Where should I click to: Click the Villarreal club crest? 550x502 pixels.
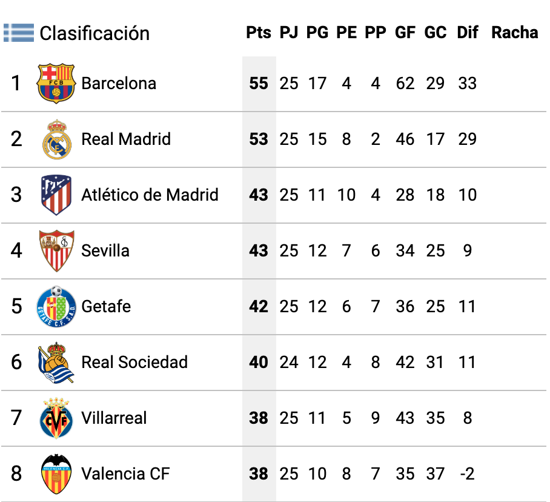56,418
